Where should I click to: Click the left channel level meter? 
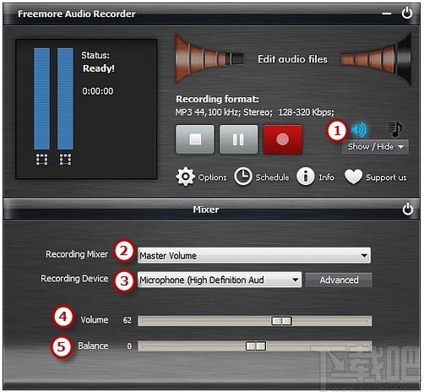pyautogui.click(x=41, y=99)
